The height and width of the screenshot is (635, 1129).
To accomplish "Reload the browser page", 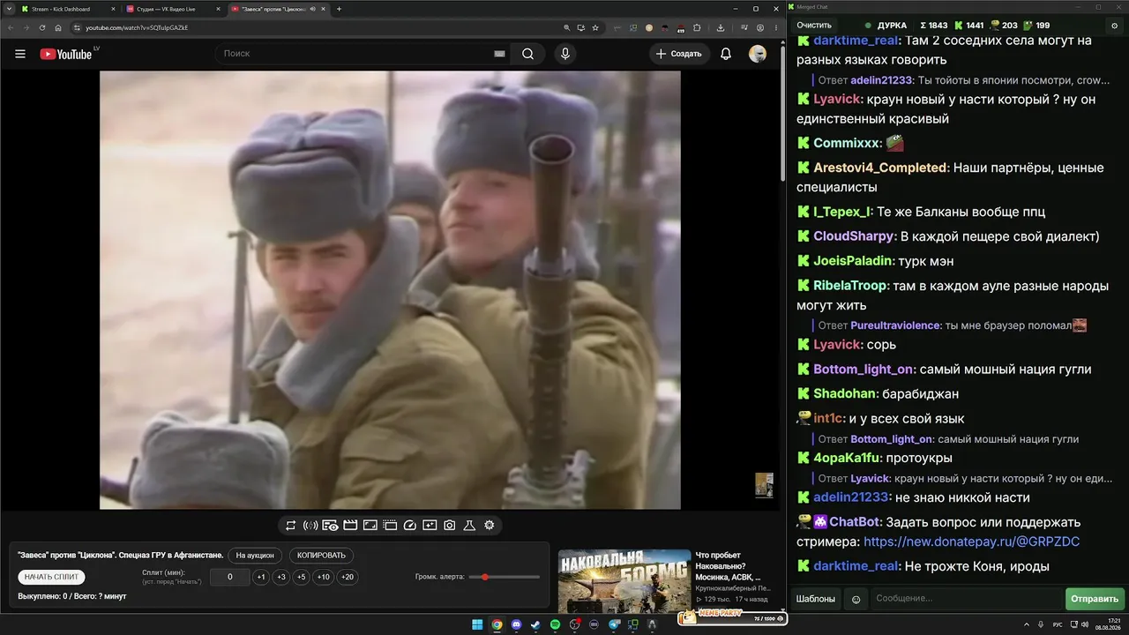I will pos(41,27).
